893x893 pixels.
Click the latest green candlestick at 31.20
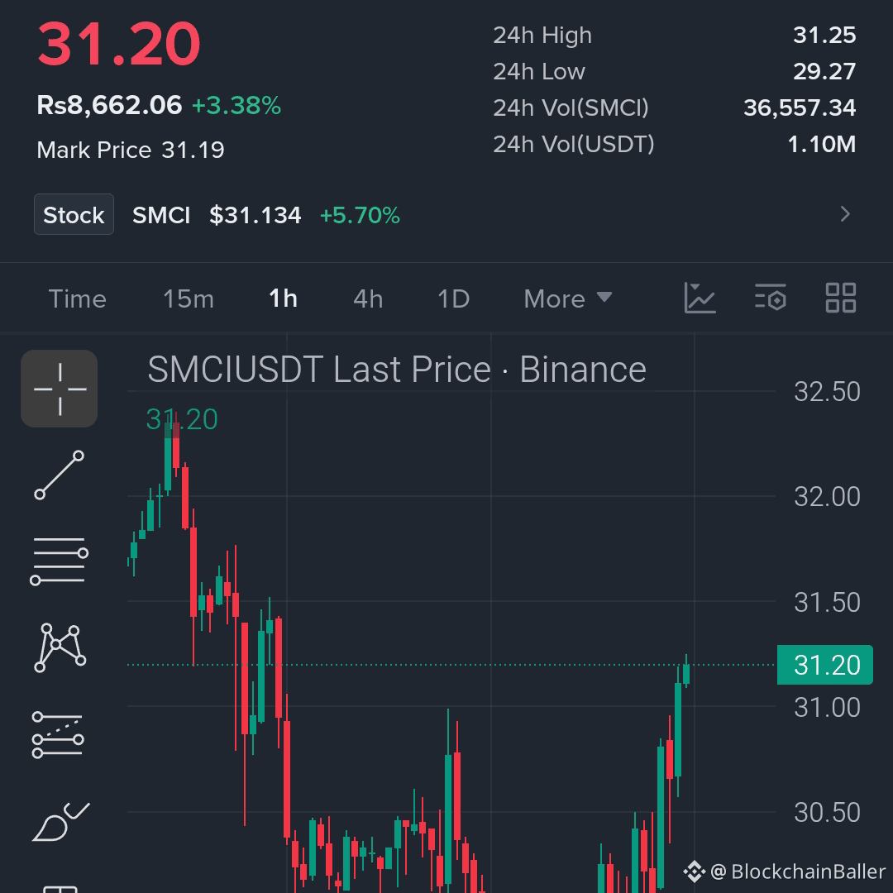[x=686, y=673]
